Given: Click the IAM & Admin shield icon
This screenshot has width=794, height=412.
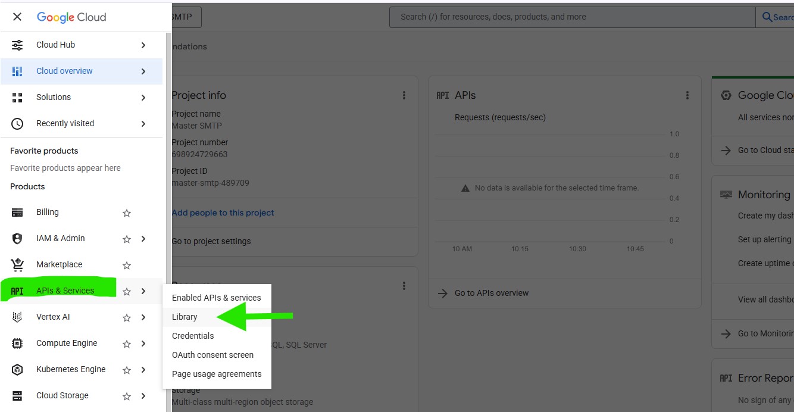Looking at the screenshot, I should tap(17, 239).
